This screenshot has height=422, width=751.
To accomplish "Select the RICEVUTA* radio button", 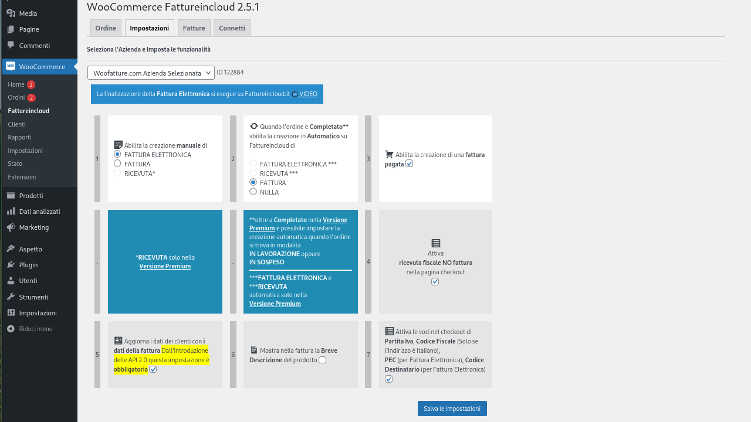I will coord(117,173).
